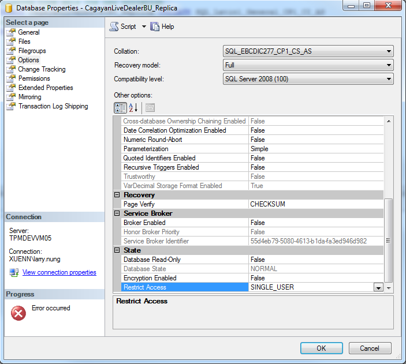406x364 pixels.
Task: Click the Script toolbar icon
Action: 114,27
